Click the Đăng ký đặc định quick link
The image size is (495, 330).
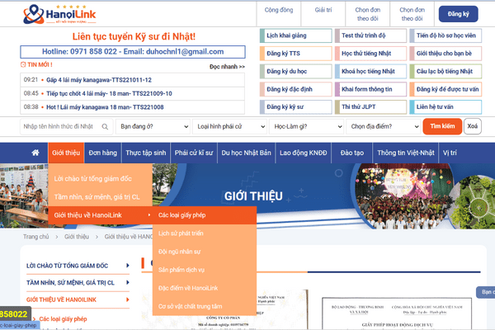click(x=296, y=89)
